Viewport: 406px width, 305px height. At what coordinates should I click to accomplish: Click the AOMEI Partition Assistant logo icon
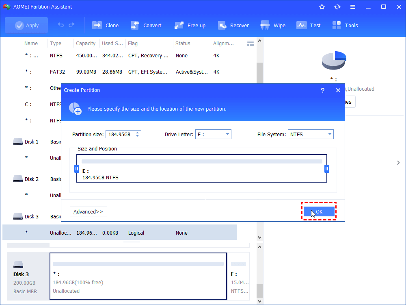click(x=7, y=7)
